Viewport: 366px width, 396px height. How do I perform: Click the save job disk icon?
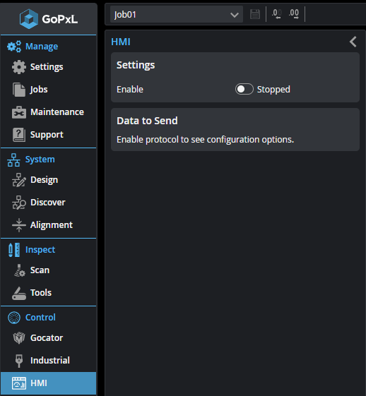255,14
